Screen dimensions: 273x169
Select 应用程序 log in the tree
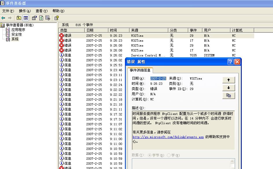18,30
